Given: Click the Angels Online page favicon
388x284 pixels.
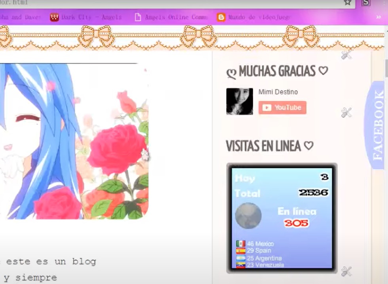Looking at the screenshot, I should (138, 17).
